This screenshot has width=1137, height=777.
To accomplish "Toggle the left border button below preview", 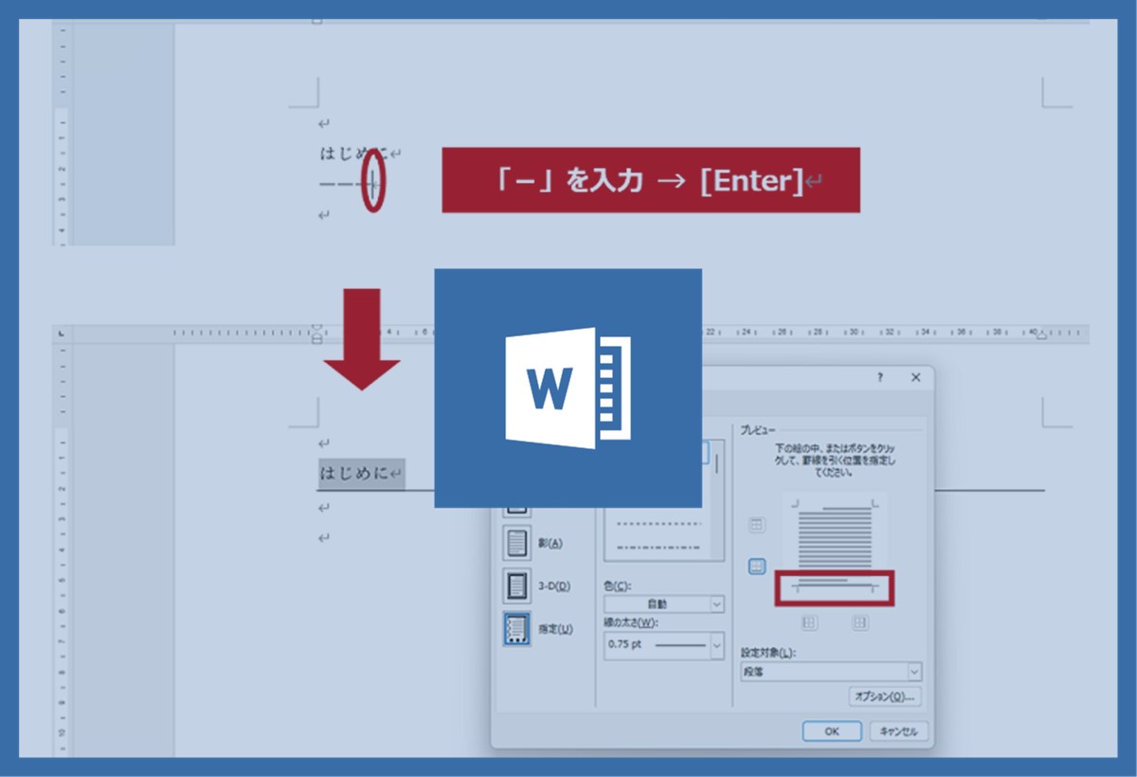I will point(809,623).
